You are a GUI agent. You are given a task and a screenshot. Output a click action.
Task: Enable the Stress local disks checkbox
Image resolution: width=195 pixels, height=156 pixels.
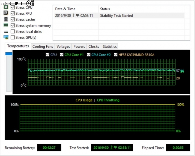[x=13, y=31]
